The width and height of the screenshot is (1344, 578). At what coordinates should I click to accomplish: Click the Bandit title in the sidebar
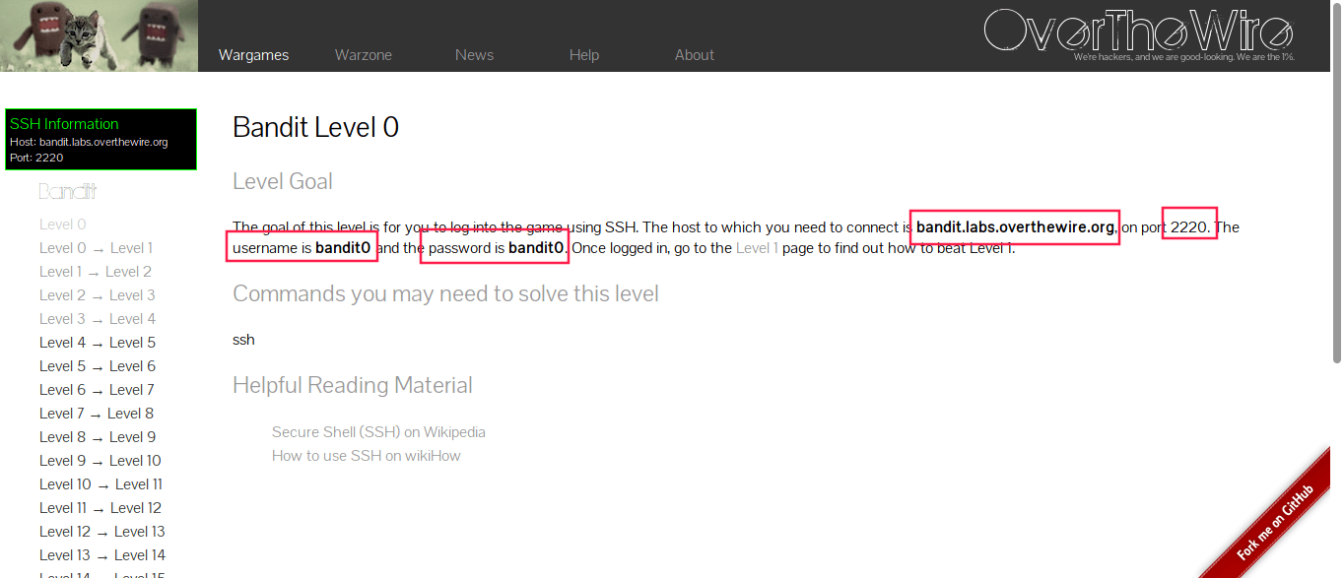(68, 191)
